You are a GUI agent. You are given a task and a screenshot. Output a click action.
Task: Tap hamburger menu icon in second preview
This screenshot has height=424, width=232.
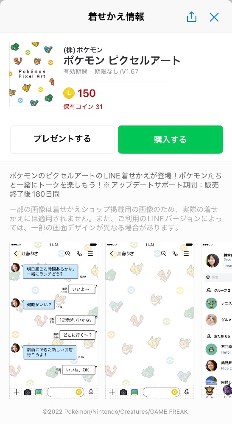pyautogui.click(x=186, y=254)
